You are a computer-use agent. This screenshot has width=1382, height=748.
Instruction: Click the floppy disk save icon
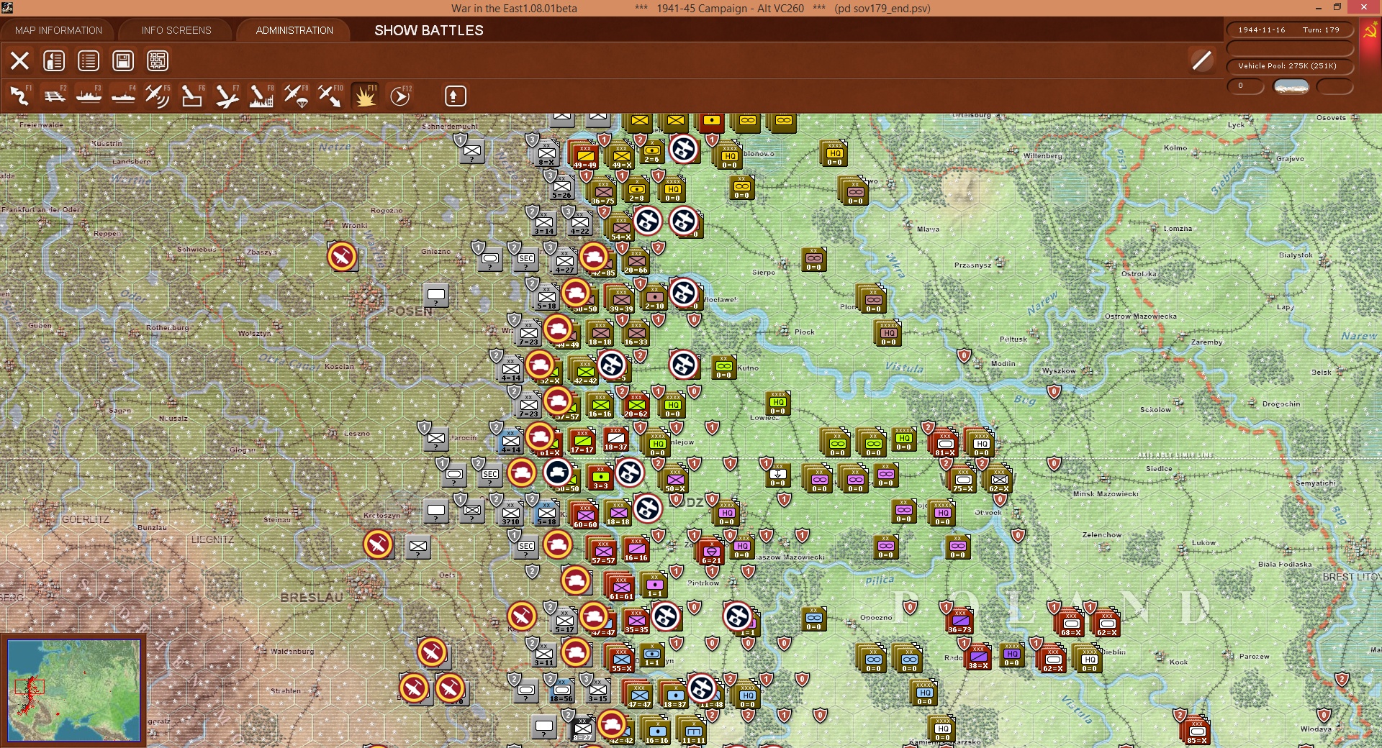point(123,60)
